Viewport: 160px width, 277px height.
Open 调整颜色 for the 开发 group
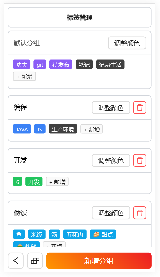tap(111, 160)
